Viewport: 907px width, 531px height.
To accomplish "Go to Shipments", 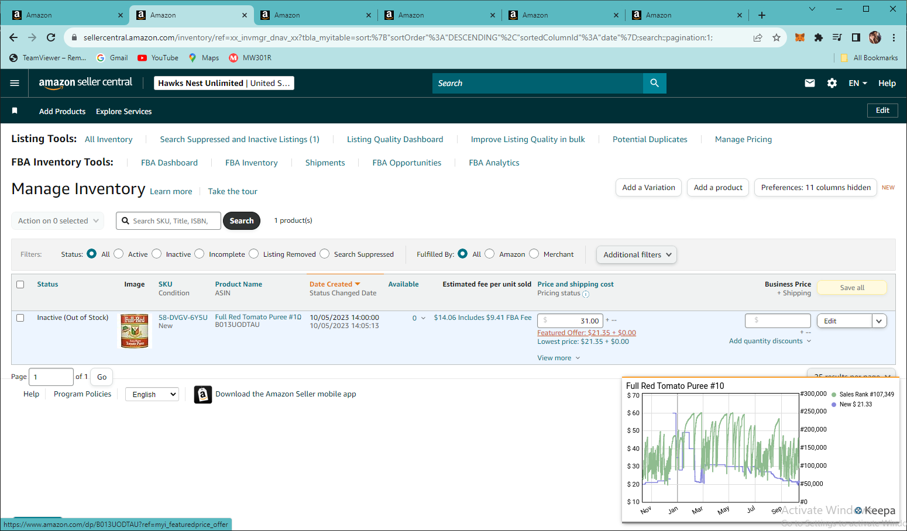I will pos(325,163).
